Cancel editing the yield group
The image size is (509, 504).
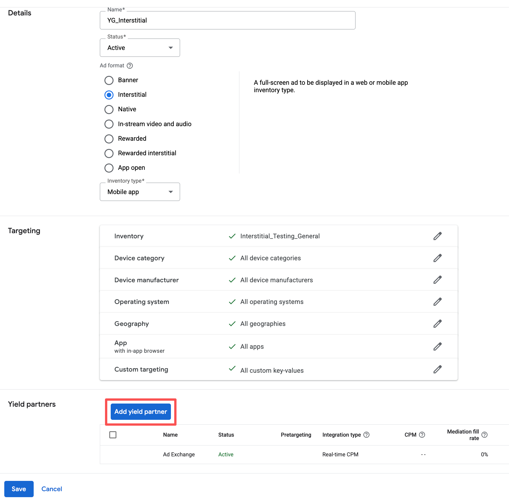[52, 489]
